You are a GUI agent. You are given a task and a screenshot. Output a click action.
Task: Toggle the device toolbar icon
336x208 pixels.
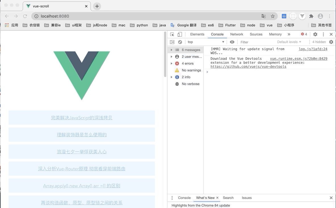(180, 34)
